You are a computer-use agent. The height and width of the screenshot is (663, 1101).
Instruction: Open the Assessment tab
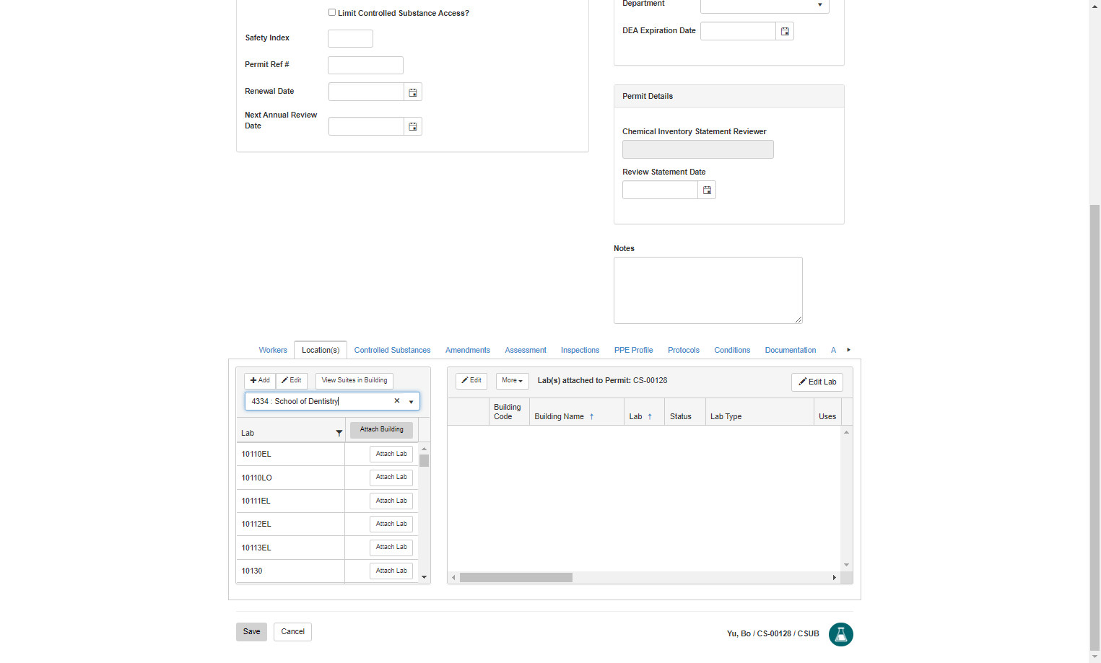(x=526, y=350)
